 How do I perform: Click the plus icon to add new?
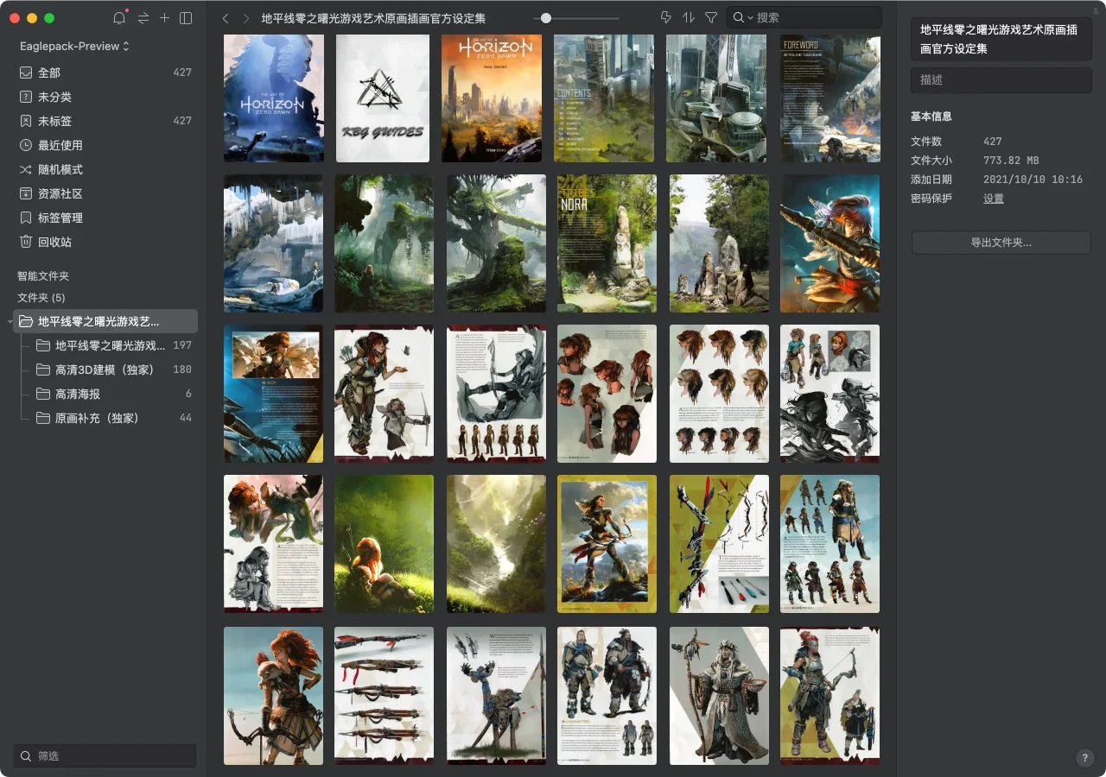point(164,18)
